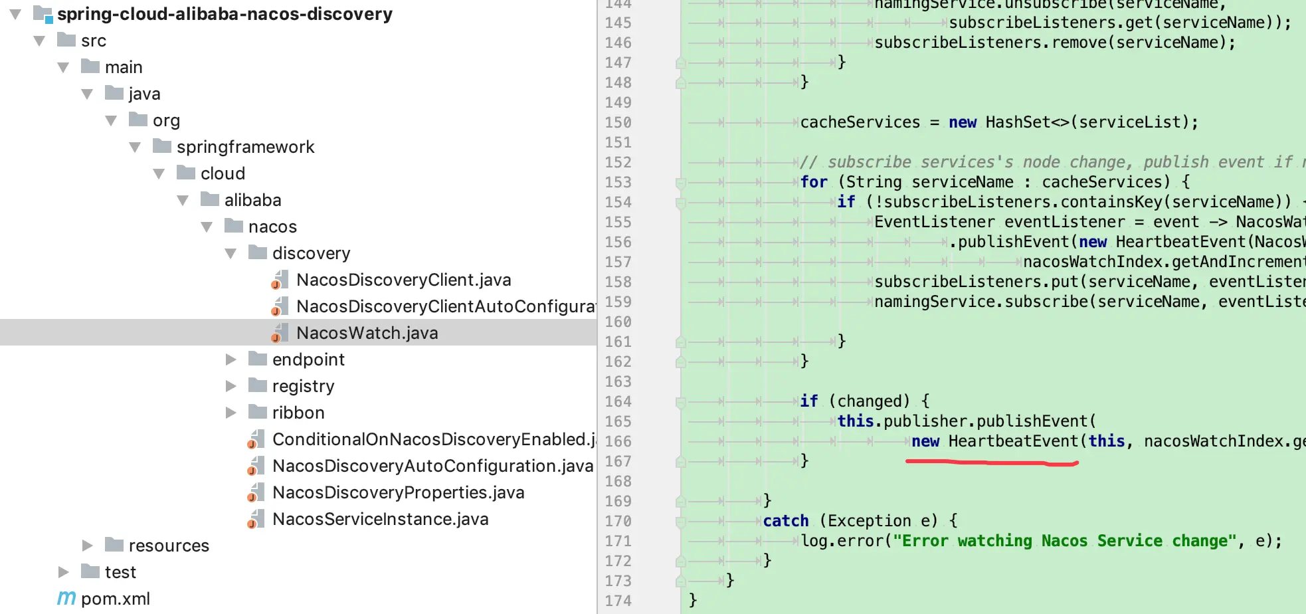
Task: Fold the catch block at line 170
Action: [x=680, y=521]
